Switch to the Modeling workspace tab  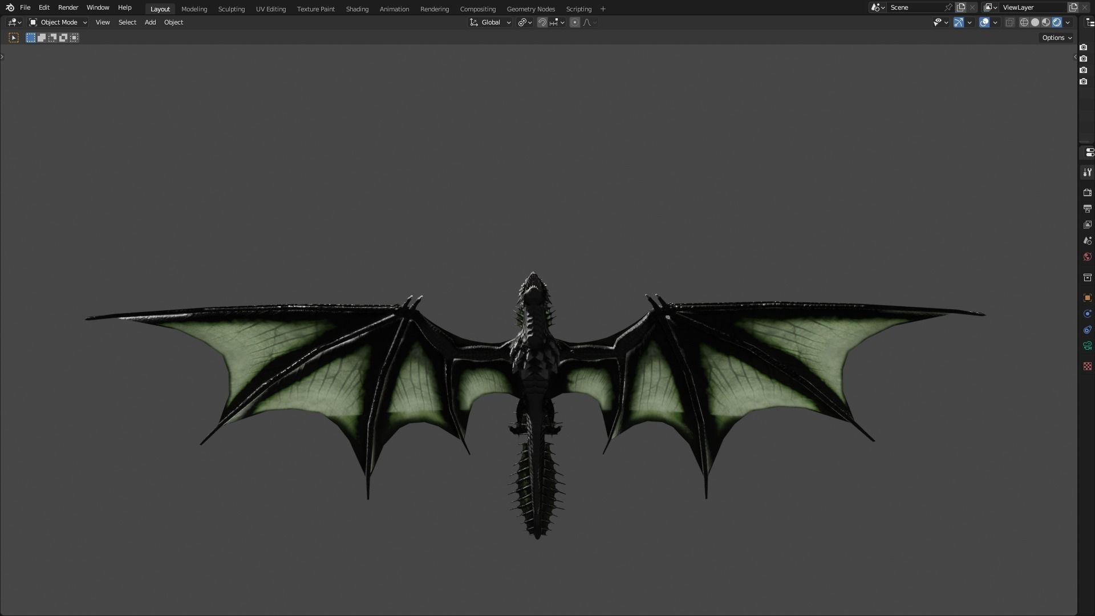tap(194, 9)
